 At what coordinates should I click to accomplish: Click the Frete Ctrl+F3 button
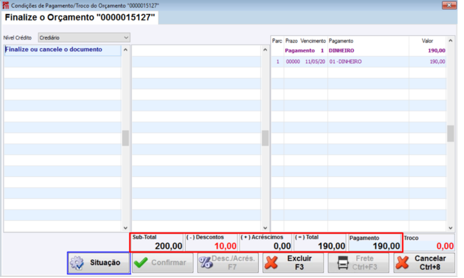[358, 262]
